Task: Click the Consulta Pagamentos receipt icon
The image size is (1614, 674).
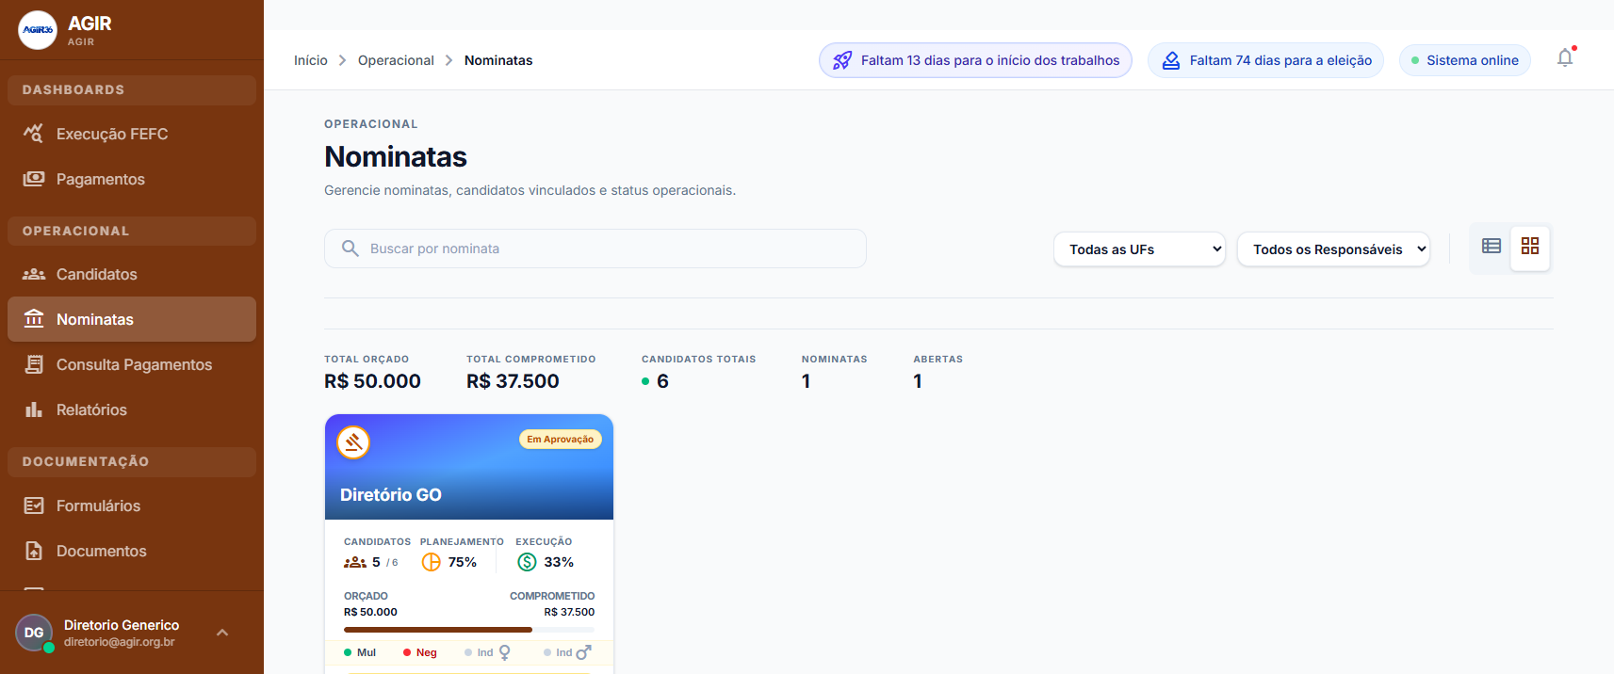Action: click(x=34, y=364)
